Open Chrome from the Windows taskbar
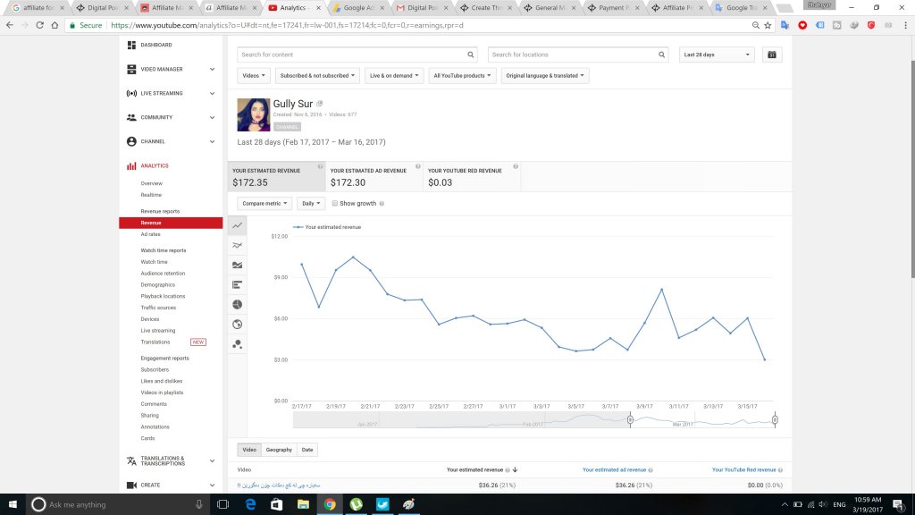The image size is (915, 515). coord(330,505)
